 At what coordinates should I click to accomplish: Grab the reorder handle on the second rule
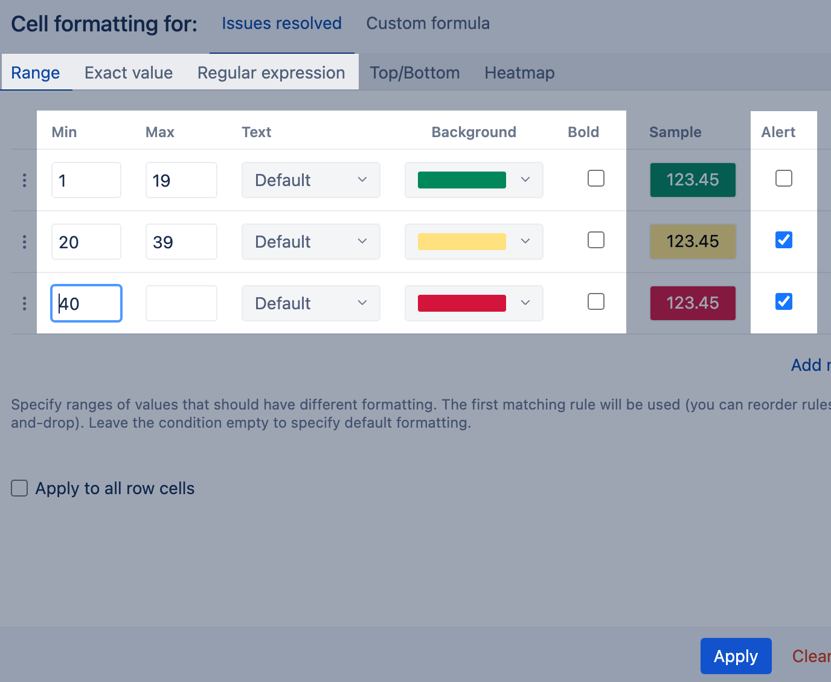(24, 242)
